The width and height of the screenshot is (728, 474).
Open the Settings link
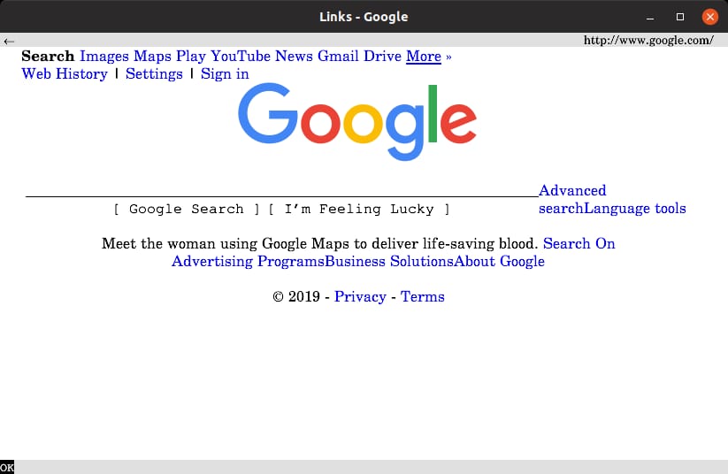coord(154,74)
